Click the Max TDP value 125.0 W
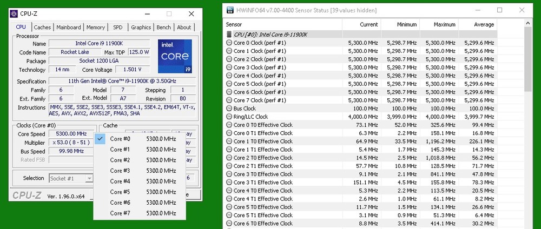This screenshot has height=229, width=541. point(139,52)
